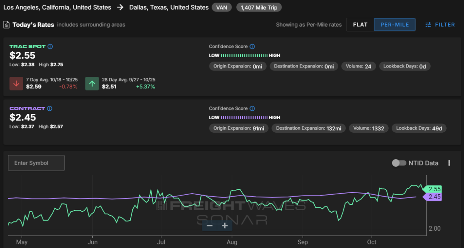Click the Today's Rates dollar document icon
Screen dimensions: 464x248
[6, 25]
